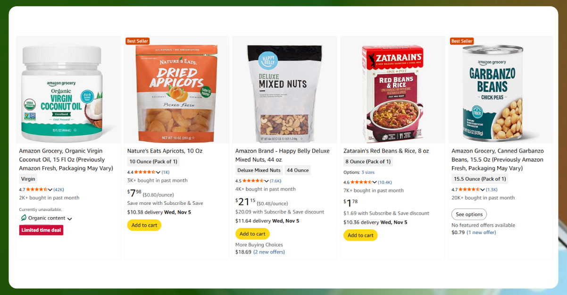
Task: Open the 3 sizes link for Zatarain's
Action: (x=368, y=172)
